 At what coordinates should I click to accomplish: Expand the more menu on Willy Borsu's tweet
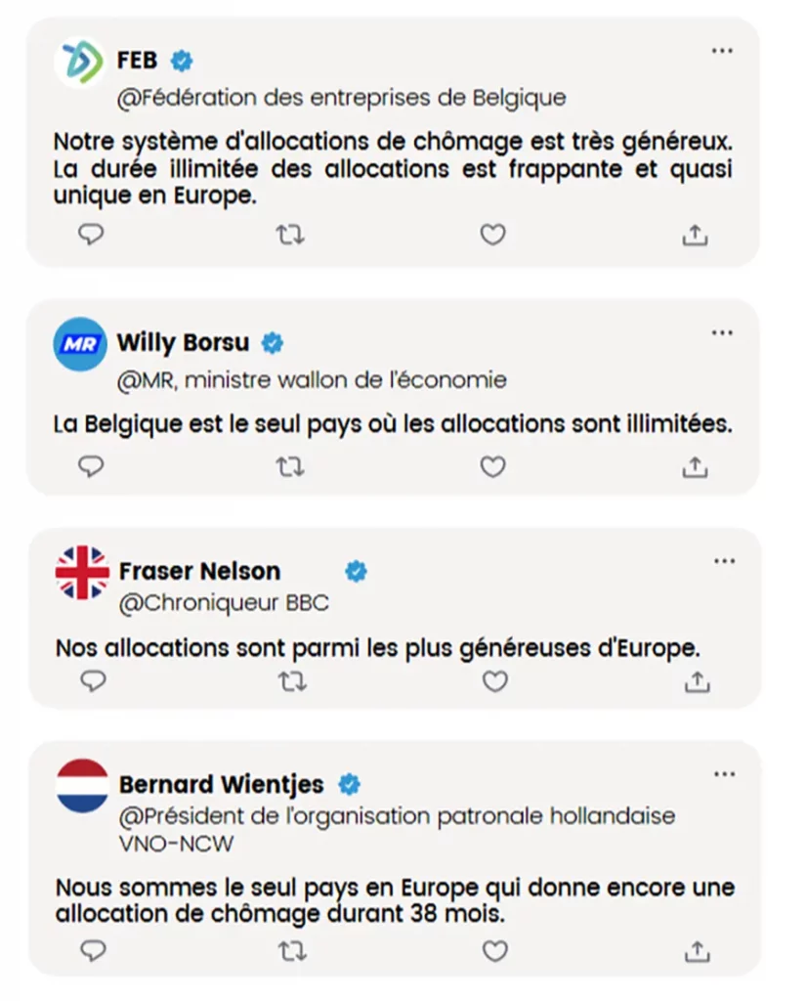click(x=722, y=332)
